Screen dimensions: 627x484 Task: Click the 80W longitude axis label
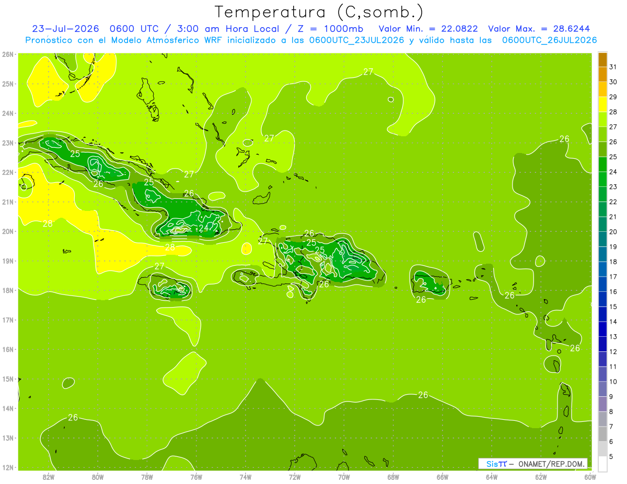[x=98, y=477]
